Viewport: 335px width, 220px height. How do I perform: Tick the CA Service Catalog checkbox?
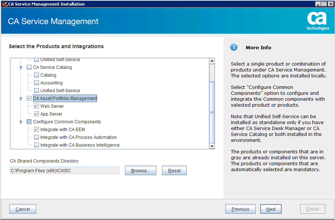tap(29, 67)
